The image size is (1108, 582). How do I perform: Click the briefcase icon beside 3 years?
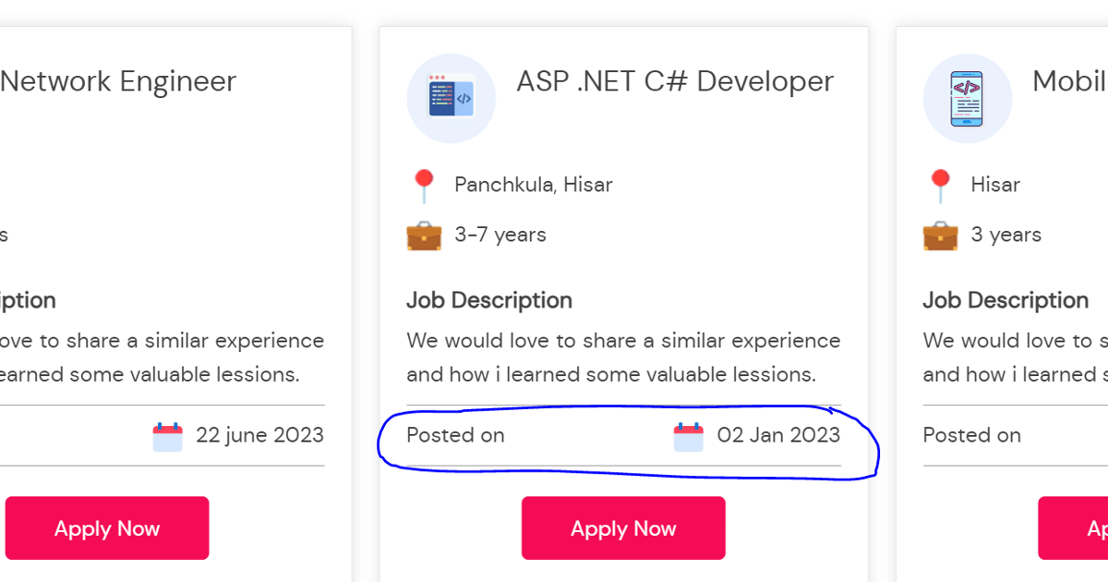940,236
